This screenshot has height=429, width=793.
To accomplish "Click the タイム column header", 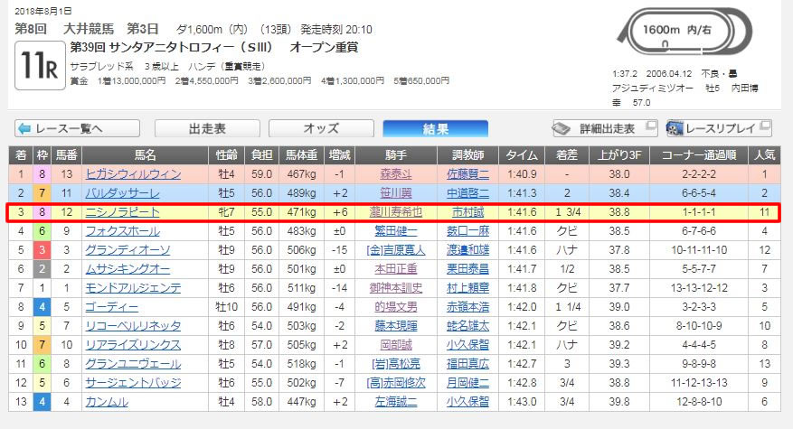I will [x=524, y=154].
